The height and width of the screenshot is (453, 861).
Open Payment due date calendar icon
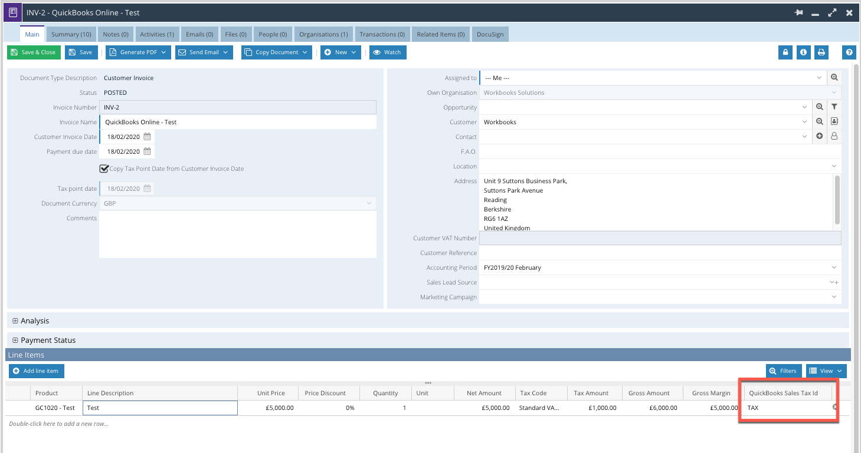[148, 151]
